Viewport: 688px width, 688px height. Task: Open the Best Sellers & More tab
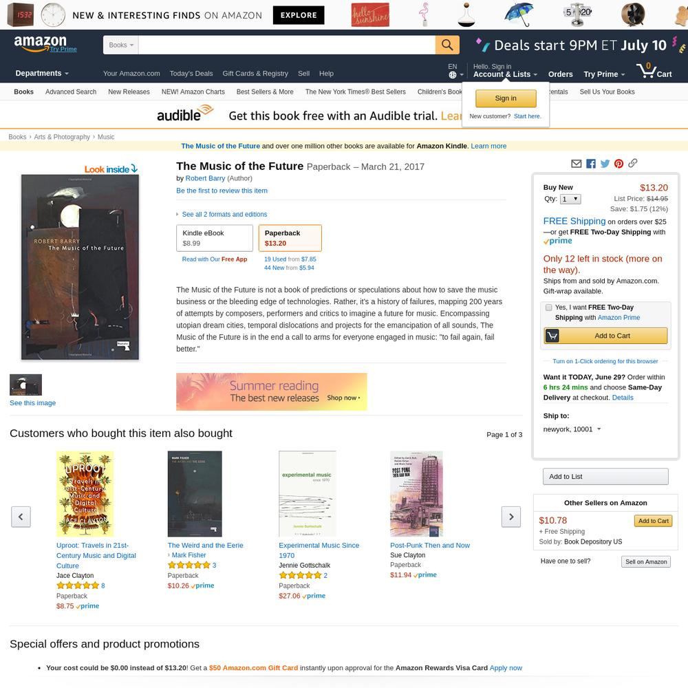pos(265,92)
